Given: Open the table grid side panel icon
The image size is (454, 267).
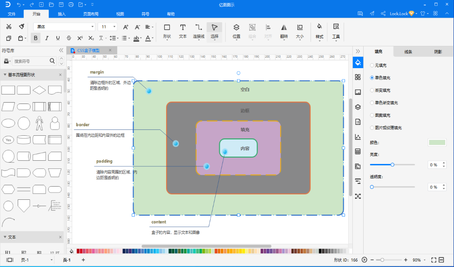Looking at the screenshot, I should click(358, 152).
